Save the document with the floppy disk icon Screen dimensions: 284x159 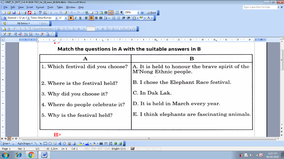tap(14, 13)
